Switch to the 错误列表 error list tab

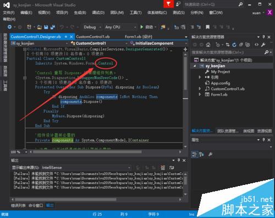click(18, 205)
